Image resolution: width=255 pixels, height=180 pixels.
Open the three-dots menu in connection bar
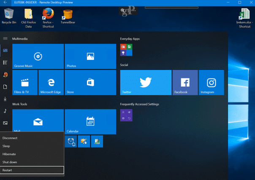(133, 11)
